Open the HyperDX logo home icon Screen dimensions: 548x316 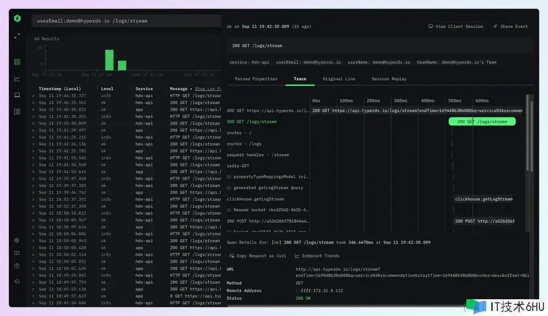click(x=17, y=18)
